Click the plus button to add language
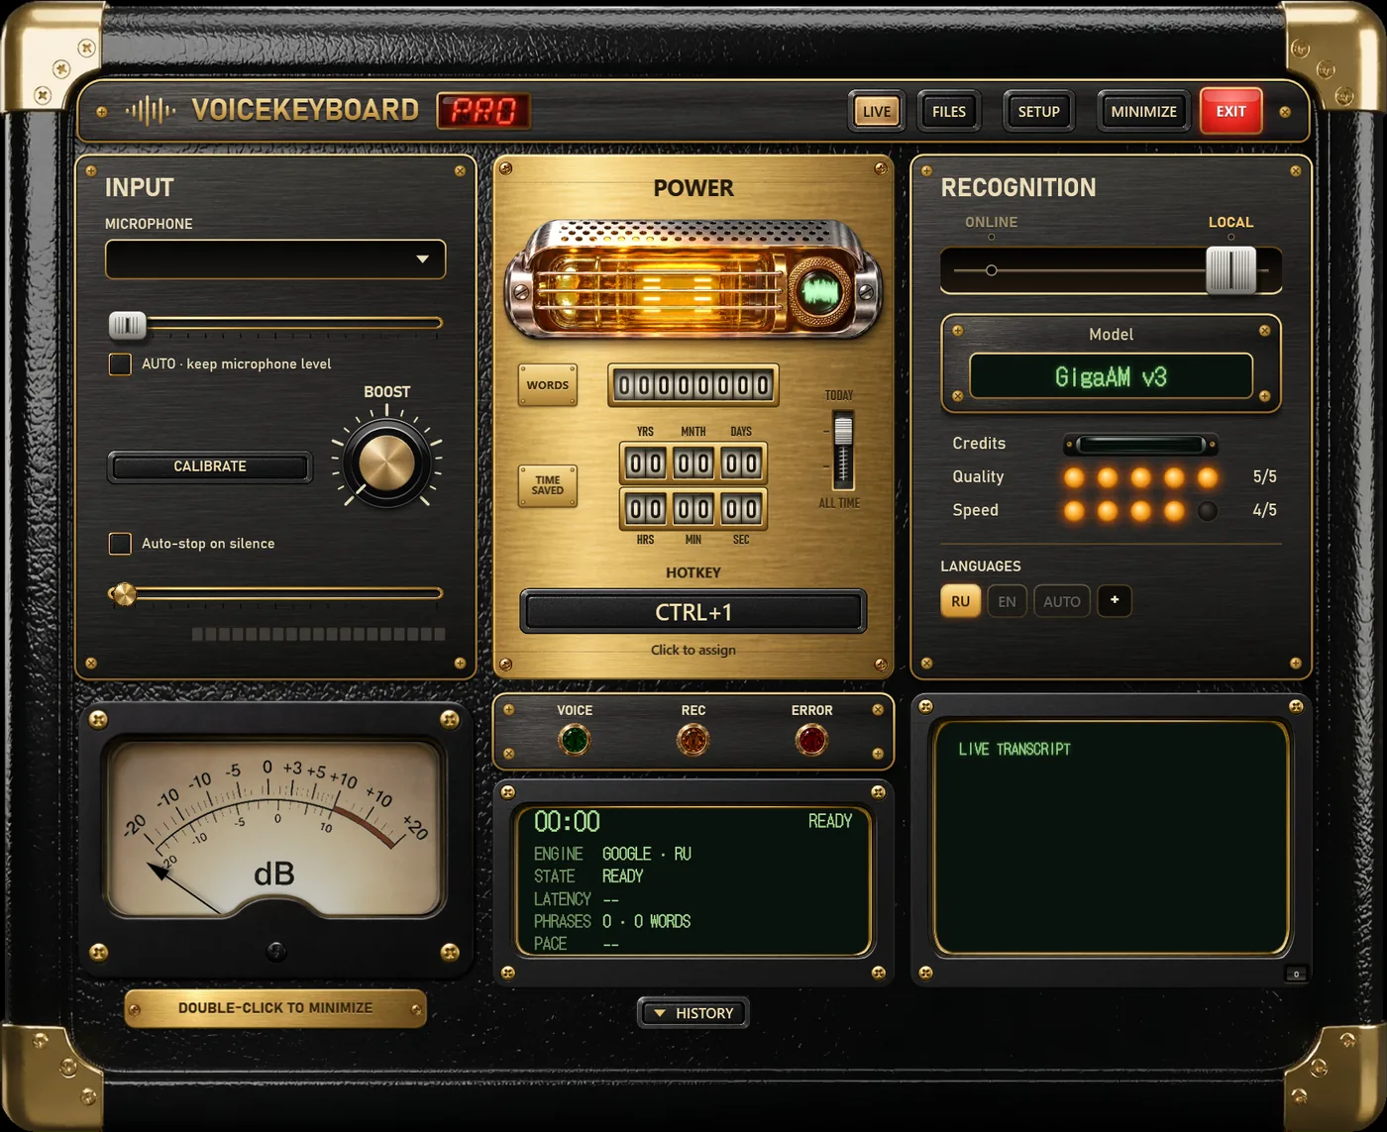This screenshot has height=1132, width=1387. (x=1115, y=600)
